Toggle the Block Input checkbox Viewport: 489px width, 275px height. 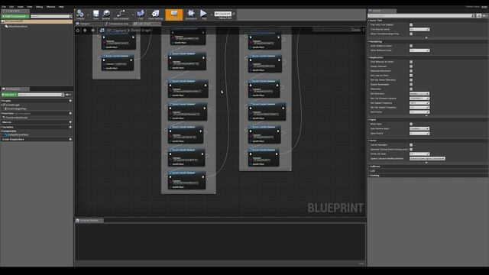[411, 124]
